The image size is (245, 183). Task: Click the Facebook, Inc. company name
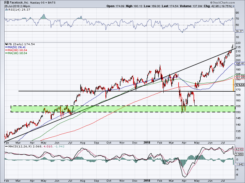pos(19,3)
